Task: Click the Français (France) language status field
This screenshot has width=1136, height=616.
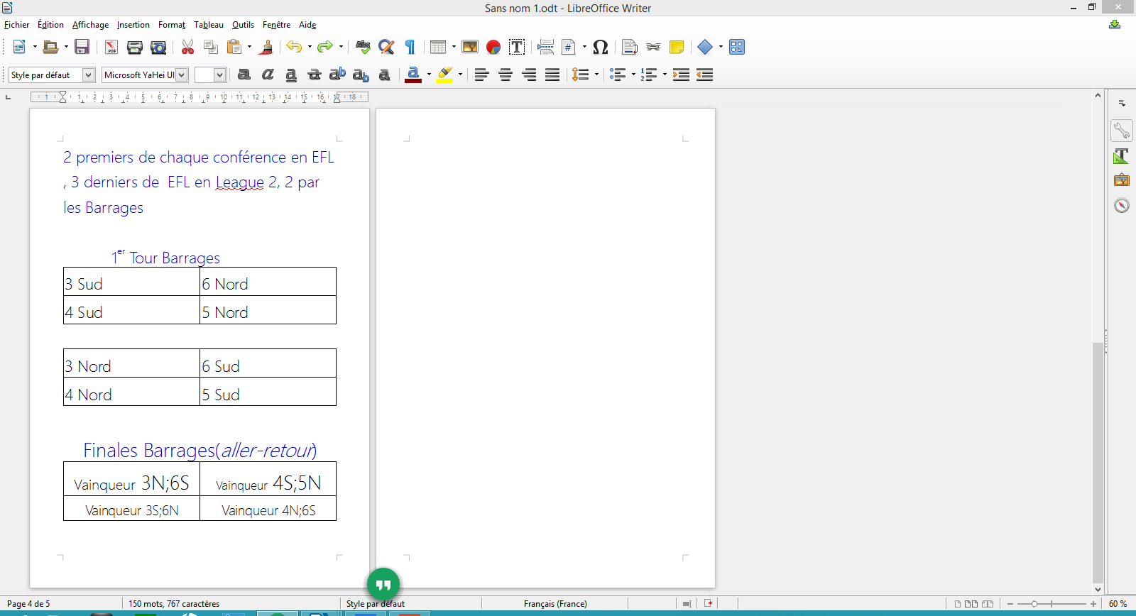Action: pyautogui.click(x=555, y=604)
